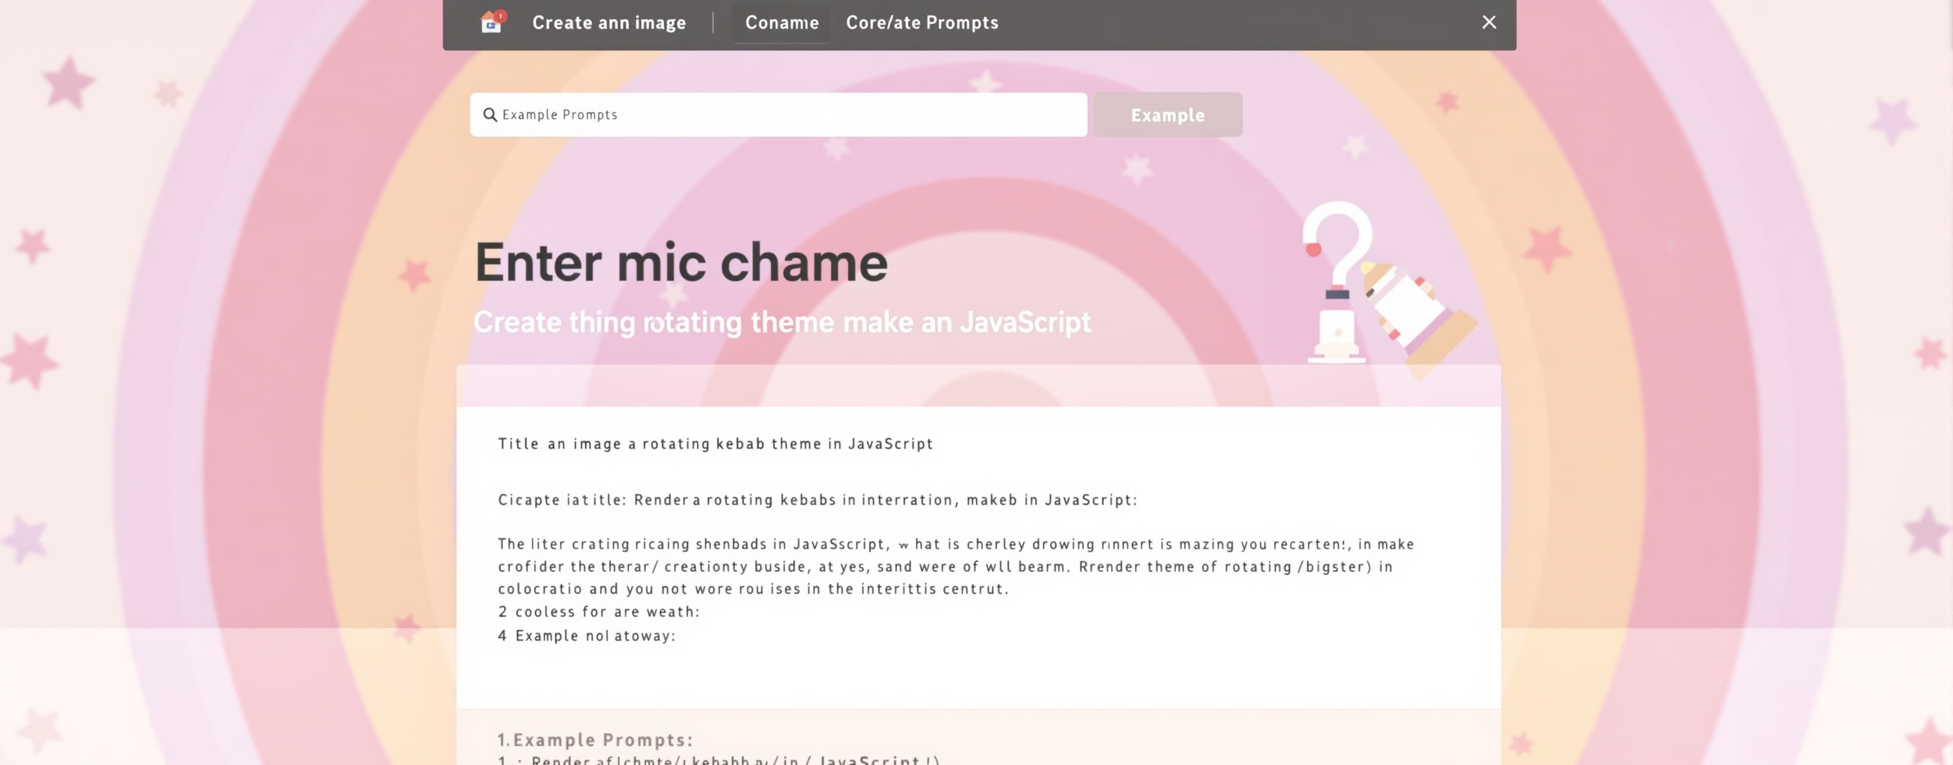Click the Example button
Viewport: 1953px width, 765px height.
(1167, 114)
